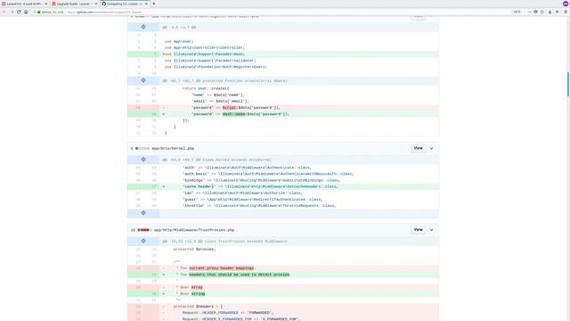Open a new browser tab with plus
The height and width of the screenshot is (321, 570).
click(154, 4)
